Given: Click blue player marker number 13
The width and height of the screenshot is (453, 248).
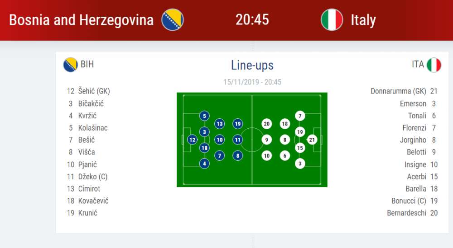Looking at the screenshot, I should pos(220,124).
